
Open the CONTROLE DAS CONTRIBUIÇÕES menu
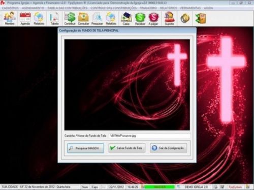(x=113, y=8)
